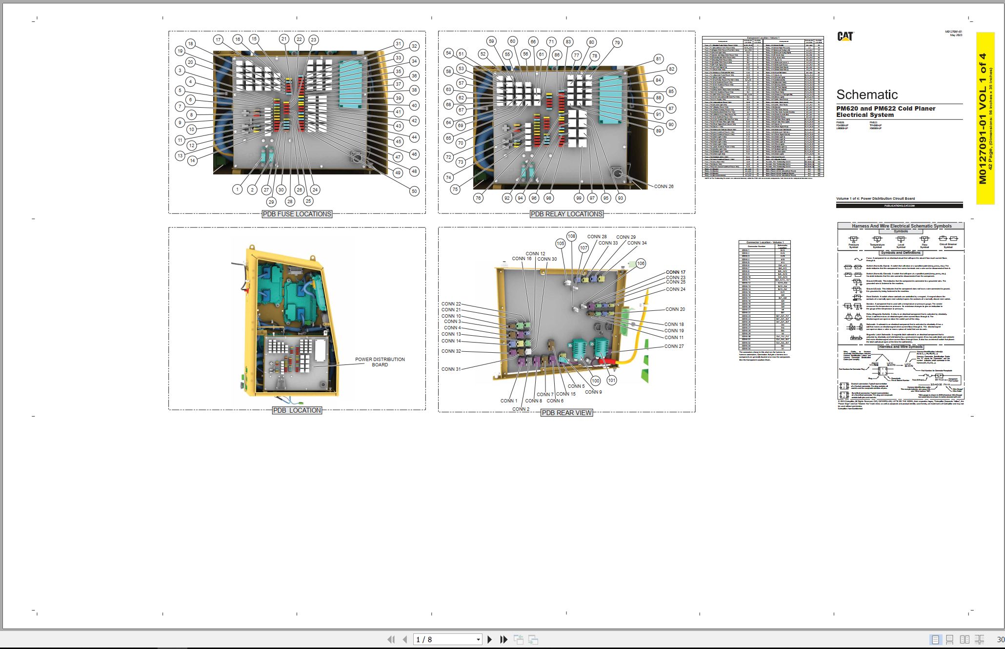Click callout 54 in the relay locations diagram

point(448,53)
